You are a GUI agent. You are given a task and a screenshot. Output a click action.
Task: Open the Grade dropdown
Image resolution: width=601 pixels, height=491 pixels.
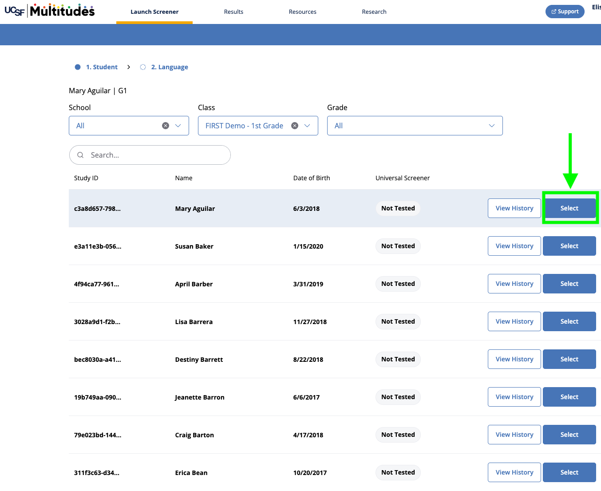pos(415,126)
